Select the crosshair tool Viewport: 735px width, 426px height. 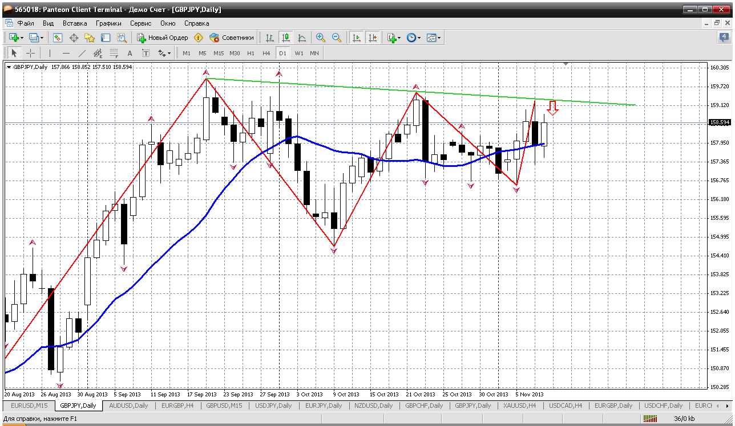coord(30,53)
